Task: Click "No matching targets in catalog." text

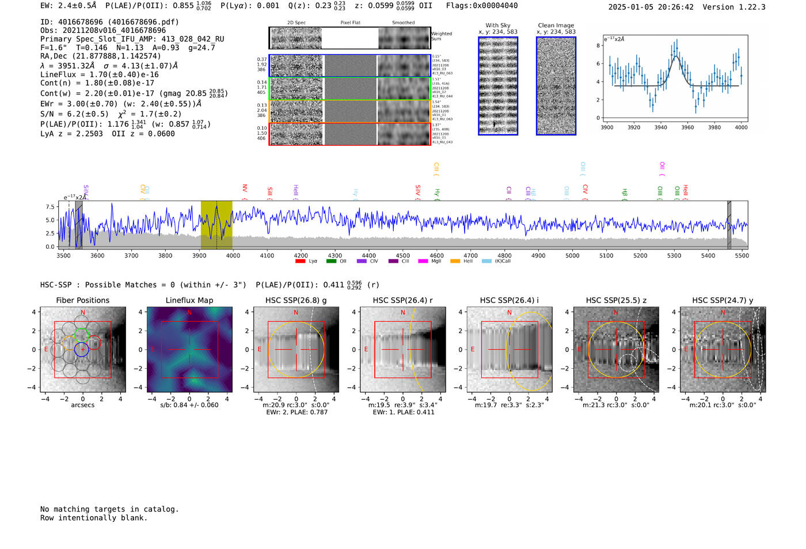Action: [x=109, y=509]
